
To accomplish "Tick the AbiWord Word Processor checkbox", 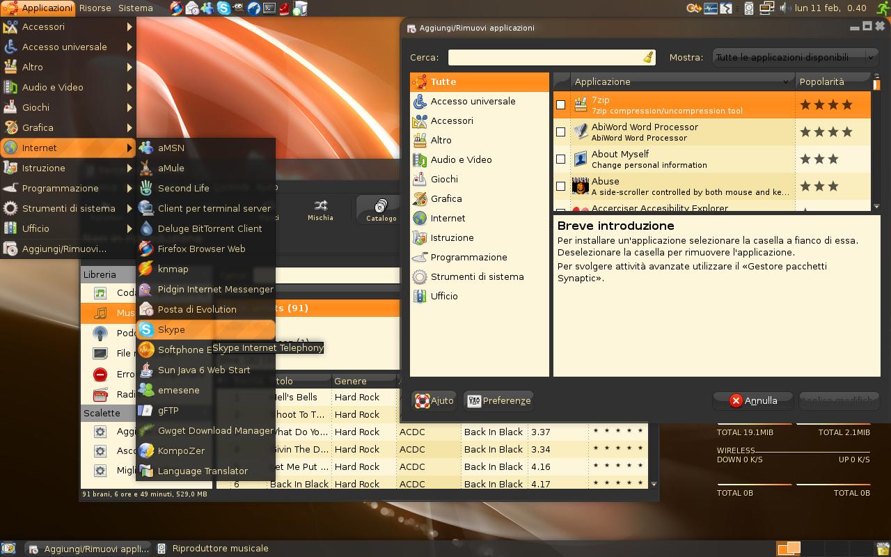I will click(x=560, y=132).
